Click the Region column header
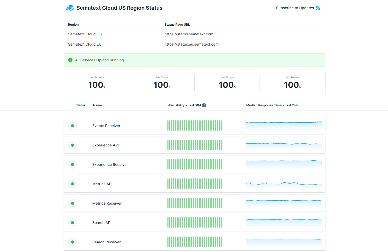 (73, 25)
